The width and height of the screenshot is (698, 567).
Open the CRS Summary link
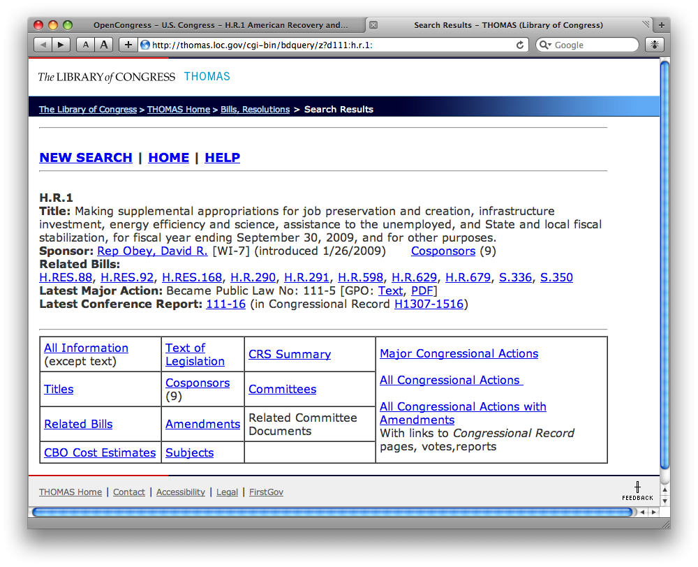click(290, 354)
